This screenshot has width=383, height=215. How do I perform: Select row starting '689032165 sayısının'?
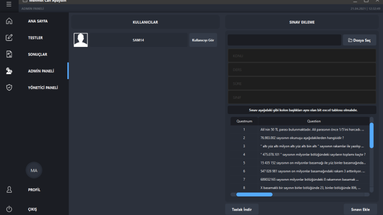pos(300,179)
